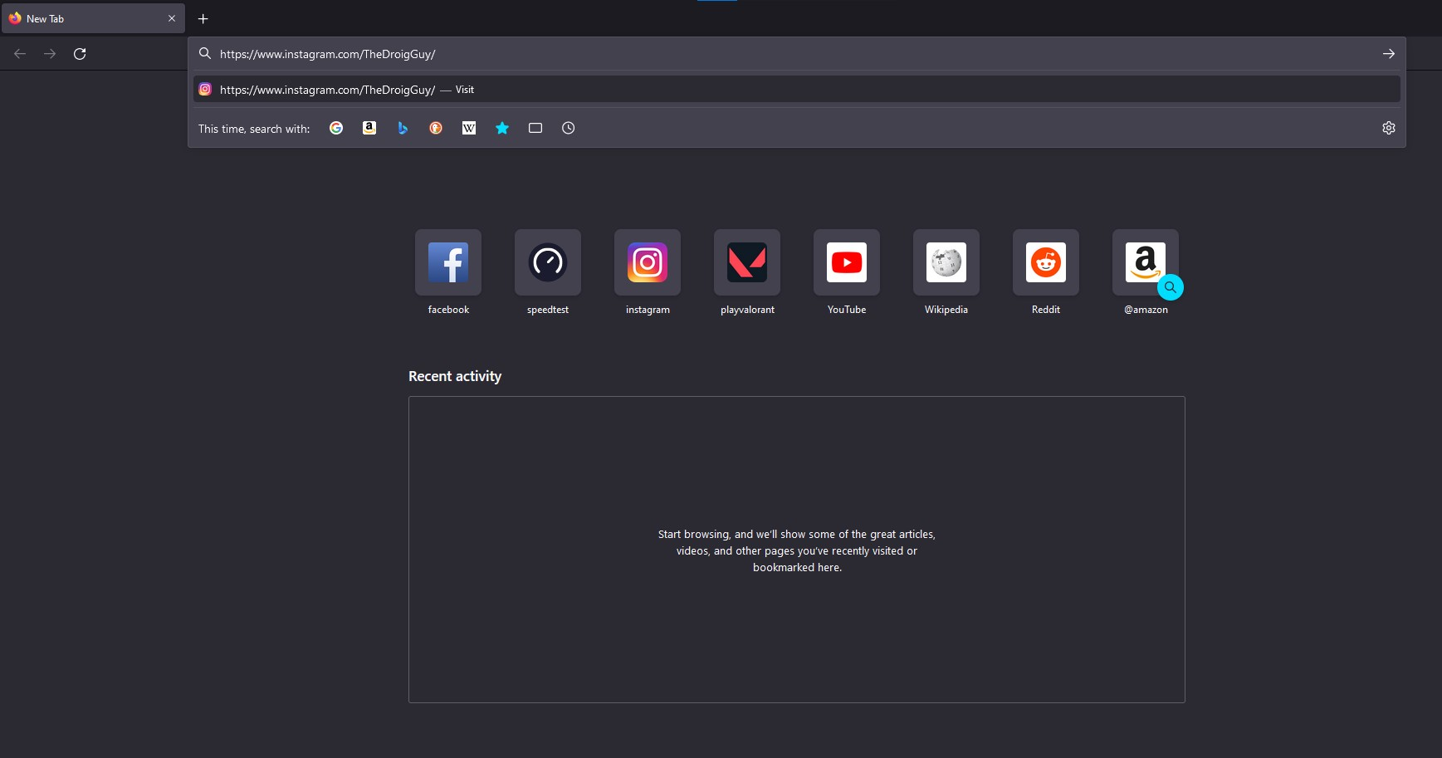1442x758 pixels.
Task: Close the New Tab tab
Action: (x=172, y=18)
